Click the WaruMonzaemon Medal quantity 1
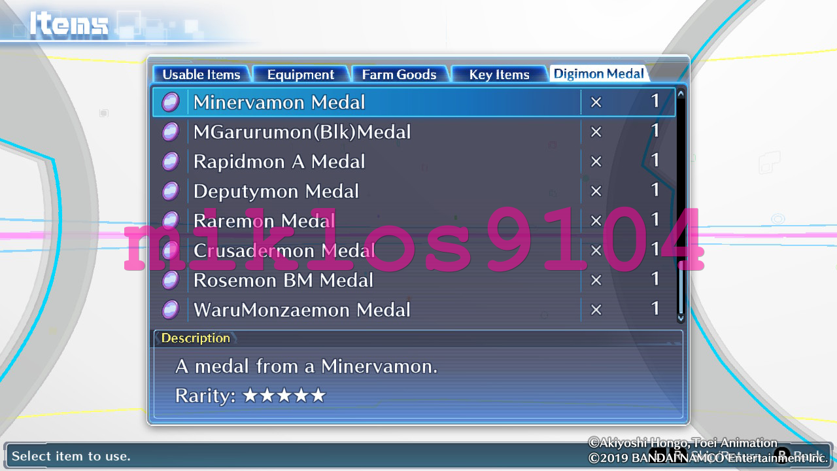 (655, 308)
